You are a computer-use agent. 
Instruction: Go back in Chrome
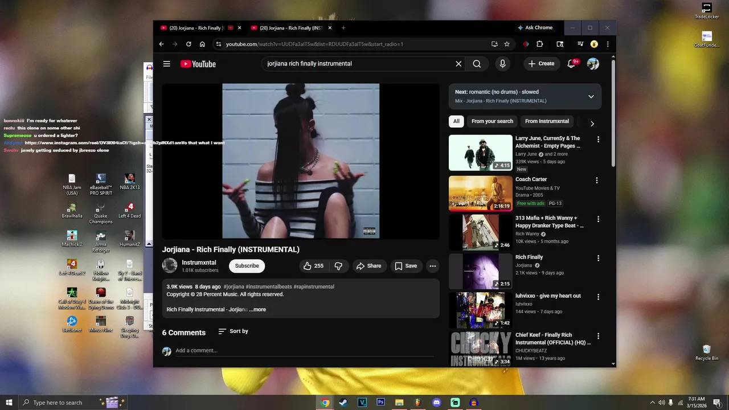coord(161,44)
